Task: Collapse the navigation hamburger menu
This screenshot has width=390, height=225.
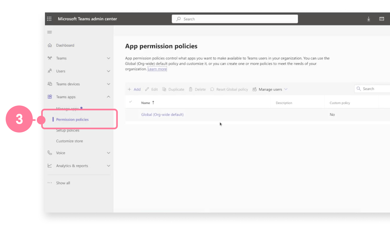Action: (50, 32)
